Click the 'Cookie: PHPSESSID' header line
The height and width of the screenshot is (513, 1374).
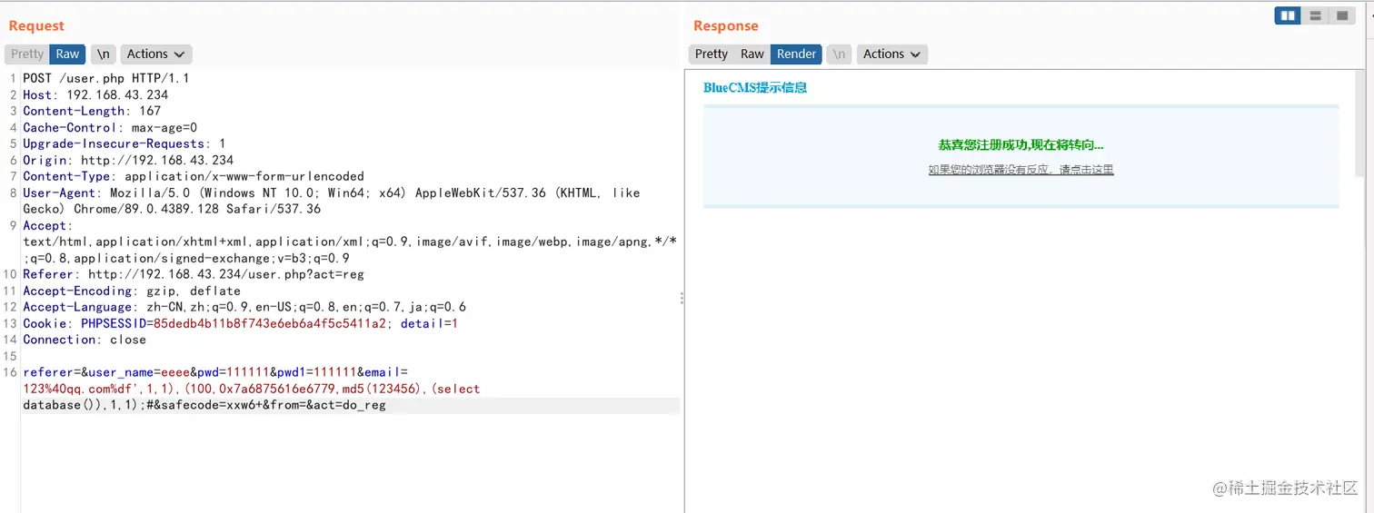click(241, 323)
